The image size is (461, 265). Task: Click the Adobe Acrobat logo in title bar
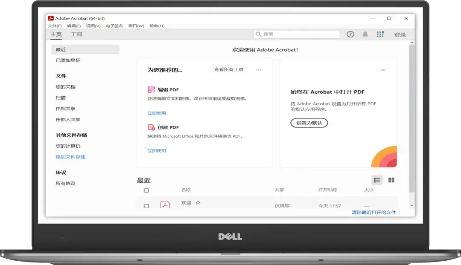pyautogui.click(x=51, y=18)
